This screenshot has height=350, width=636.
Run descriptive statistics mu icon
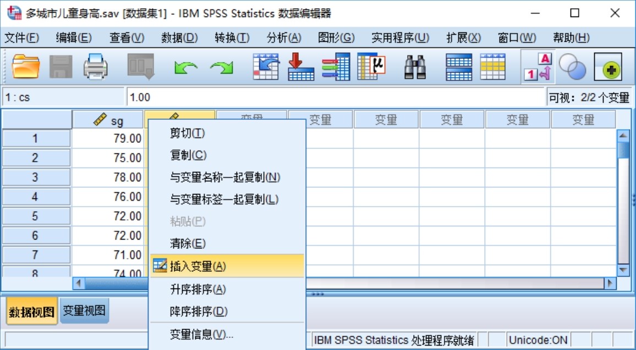coord(371,66)
